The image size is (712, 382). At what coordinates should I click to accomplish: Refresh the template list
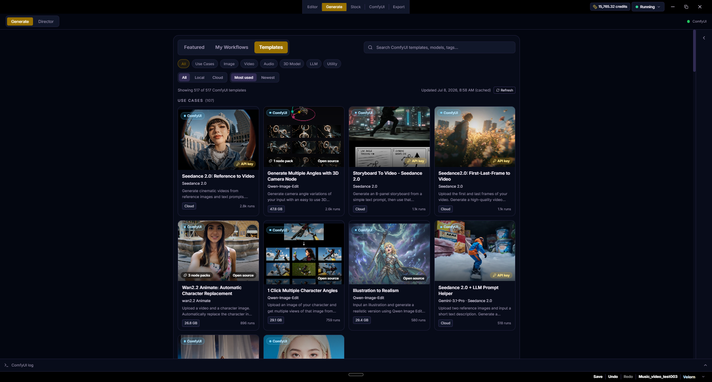[x=504, y=90]
